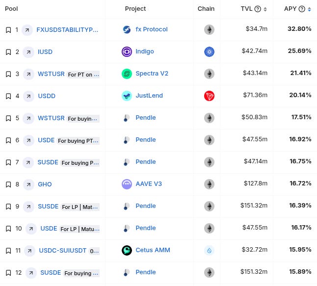Click Cardano chain icon on IUSD row

[209, 52]
